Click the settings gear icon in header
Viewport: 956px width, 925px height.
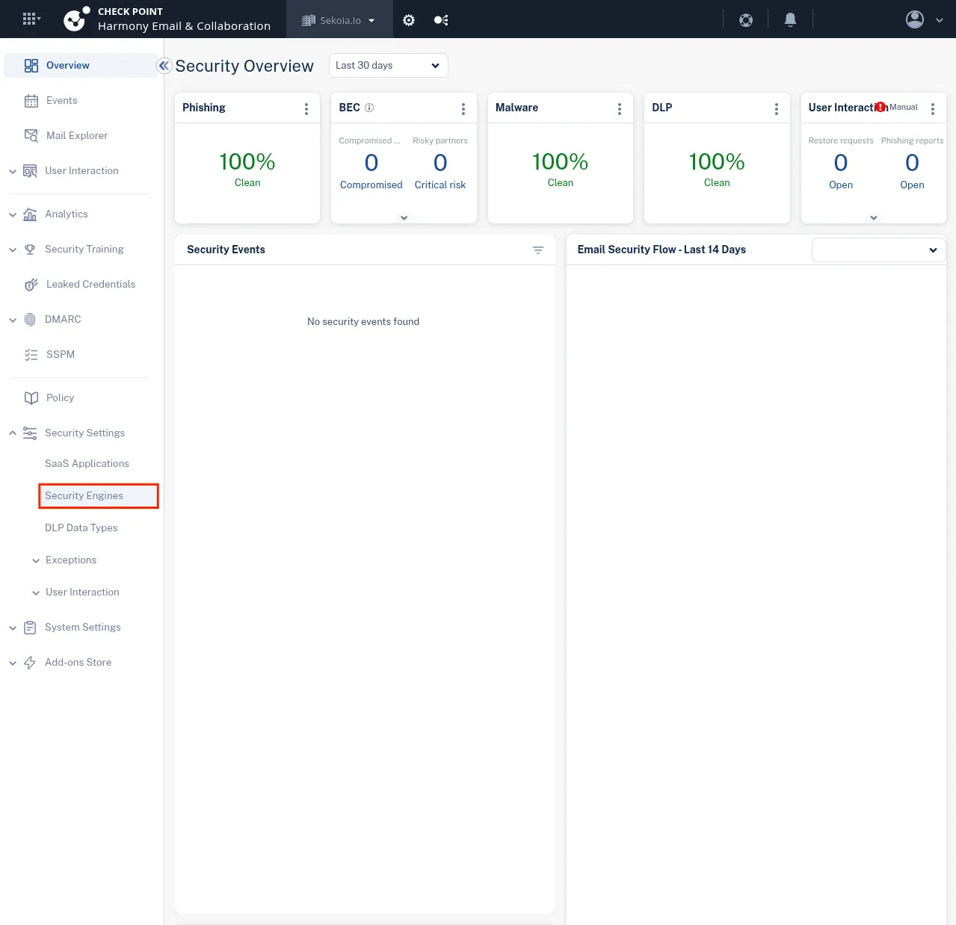pyautogui.click(x=409, y=20)
